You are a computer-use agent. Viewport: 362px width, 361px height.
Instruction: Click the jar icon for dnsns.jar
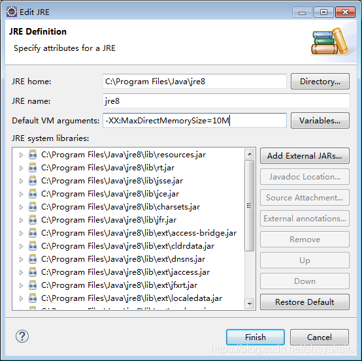point(33,259)
